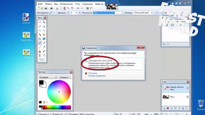
Task: Select the Eraser tool
Action: click(44, 43)
